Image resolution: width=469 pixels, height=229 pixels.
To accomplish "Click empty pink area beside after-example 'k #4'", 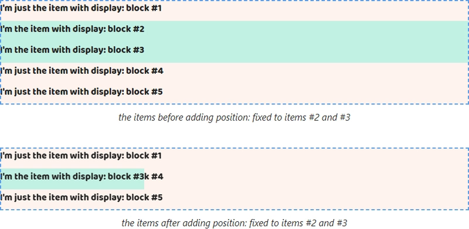I will tap(314, 177).
